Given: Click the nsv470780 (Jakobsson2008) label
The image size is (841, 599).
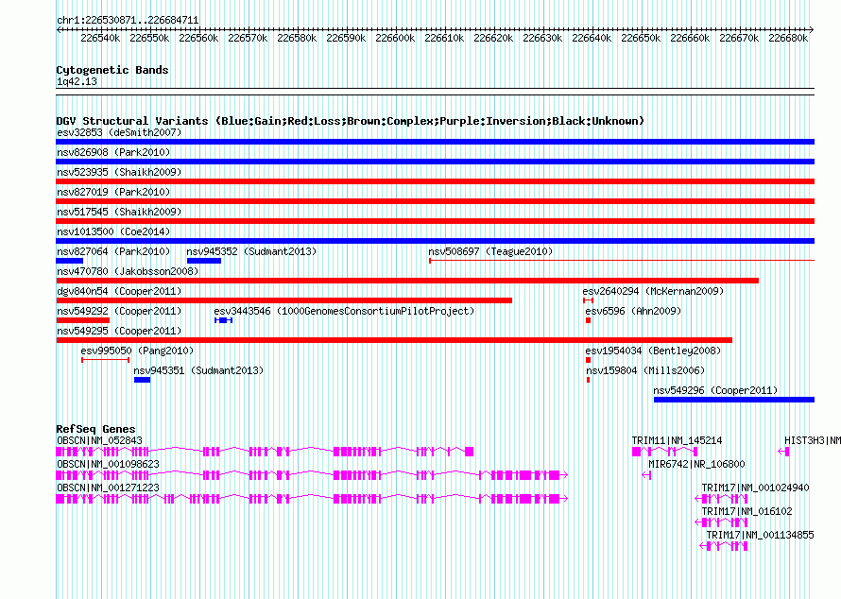Looking at the screenshot, I should [128, 271].
